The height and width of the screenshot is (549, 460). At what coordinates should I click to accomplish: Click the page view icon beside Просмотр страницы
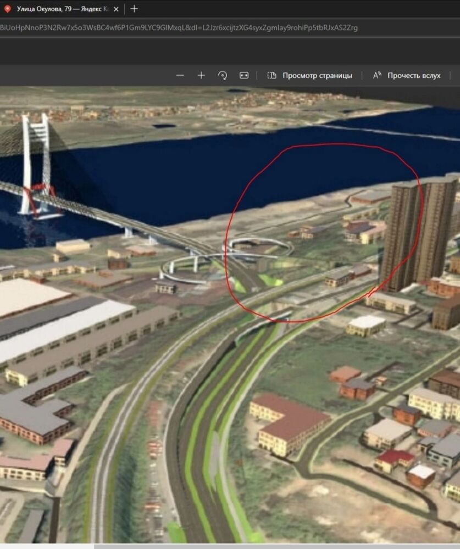tap(271, 76)
